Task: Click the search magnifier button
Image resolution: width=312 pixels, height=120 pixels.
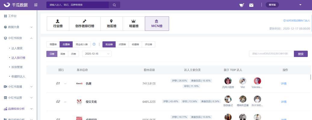Action: pyautogui.click(x=114, y=5)
